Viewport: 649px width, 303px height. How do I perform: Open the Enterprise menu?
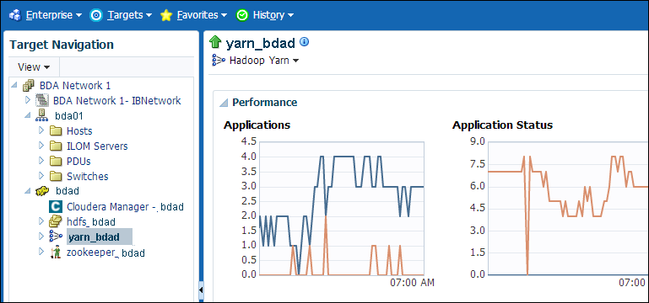click(46, 15)
